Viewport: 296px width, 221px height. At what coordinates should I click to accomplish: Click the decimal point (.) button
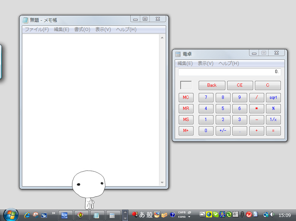239,131
